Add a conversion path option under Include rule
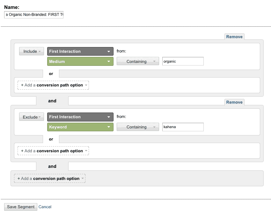The width and height of the screenshot is (271, 213). (53, 85)
